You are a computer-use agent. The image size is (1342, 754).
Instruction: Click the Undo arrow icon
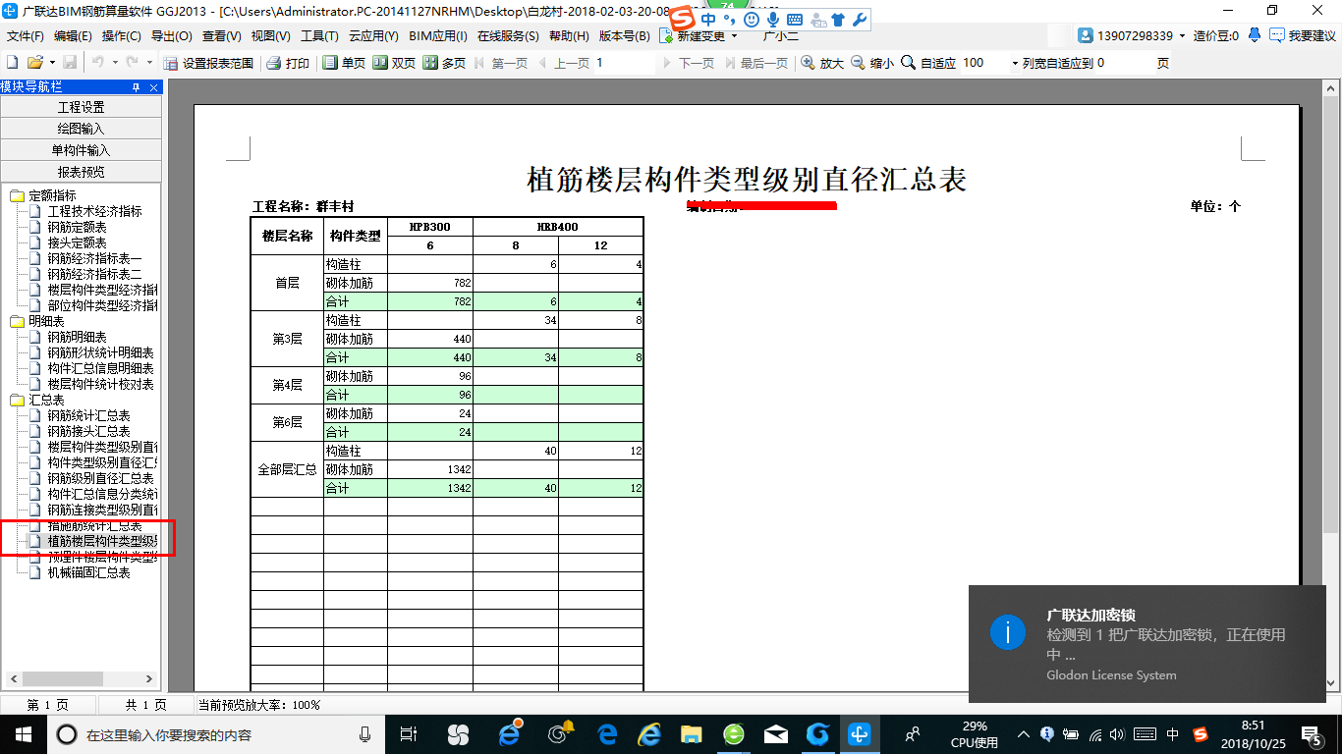click(98, 63)
